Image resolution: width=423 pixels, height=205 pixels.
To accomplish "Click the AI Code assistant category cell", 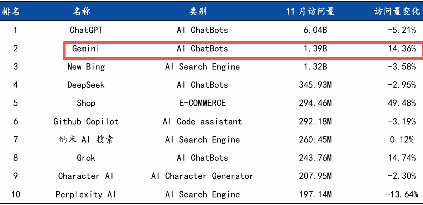I will pos(202,121).
